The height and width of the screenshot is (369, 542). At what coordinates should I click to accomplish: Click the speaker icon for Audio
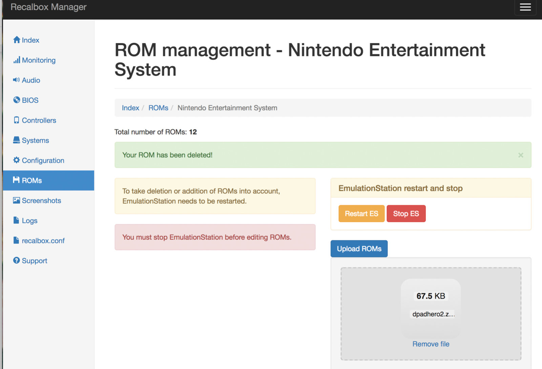pyautogui.click(x=16, y=80)
